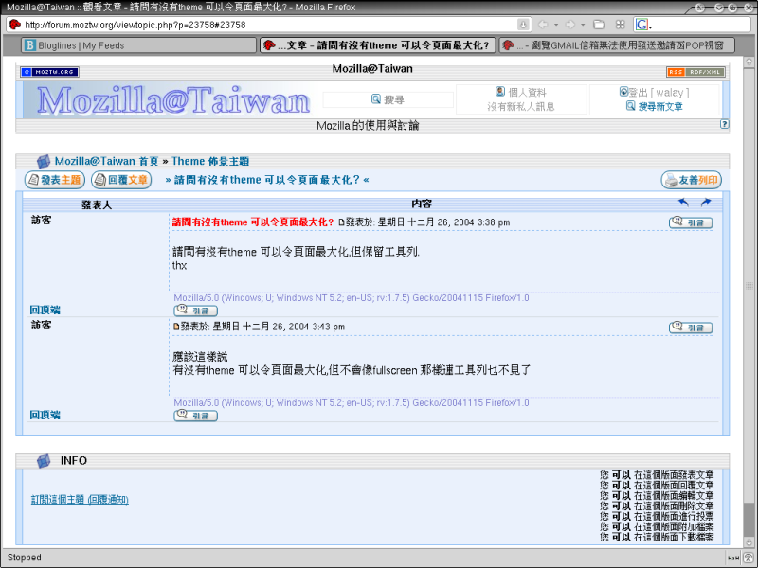Screen dimensions: 758x568
Task: Click the next topic right arrow icon
Action: click(705, 203)
